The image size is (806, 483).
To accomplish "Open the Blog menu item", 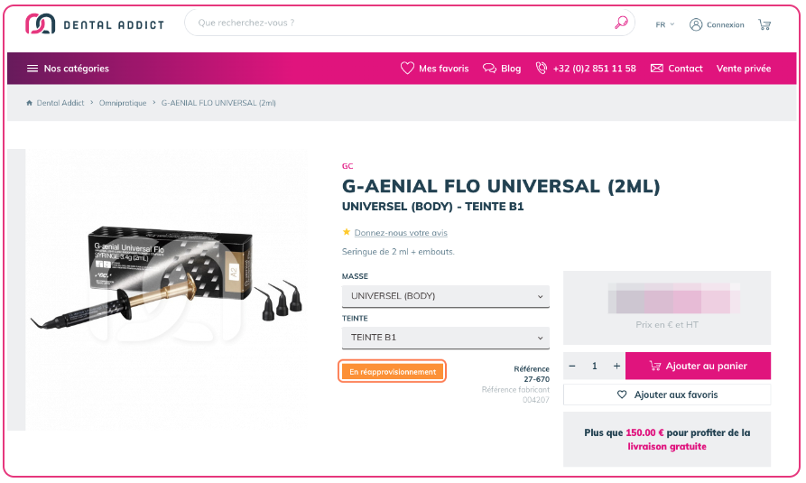I will (502, 69).
